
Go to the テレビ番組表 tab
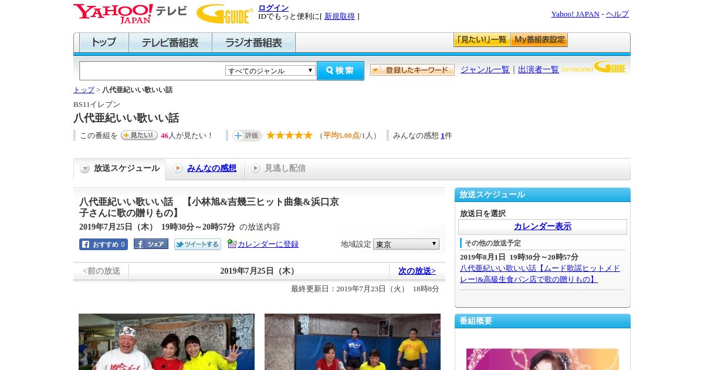tap(170, 42)
